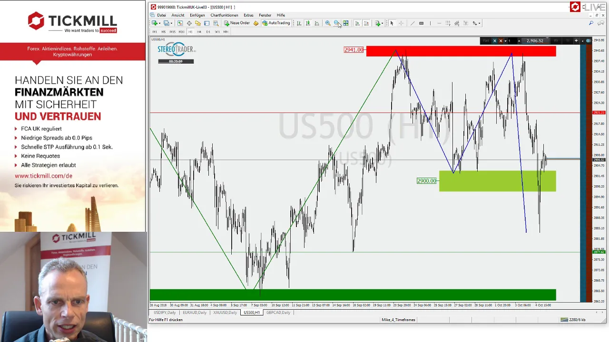
Task: Switch to the EURAUD,Daily chart tab
Action: point(195,313)
